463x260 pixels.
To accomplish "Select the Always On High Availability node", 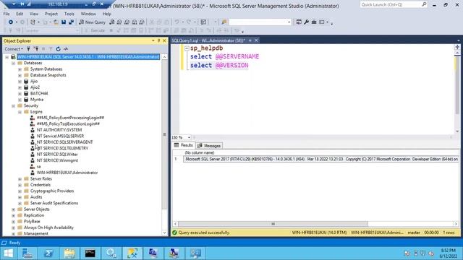I will pyautogui.click(x=48, y=227).
